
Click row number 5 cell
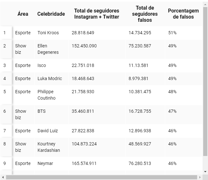pyautogui.click(x=5, y=92)
